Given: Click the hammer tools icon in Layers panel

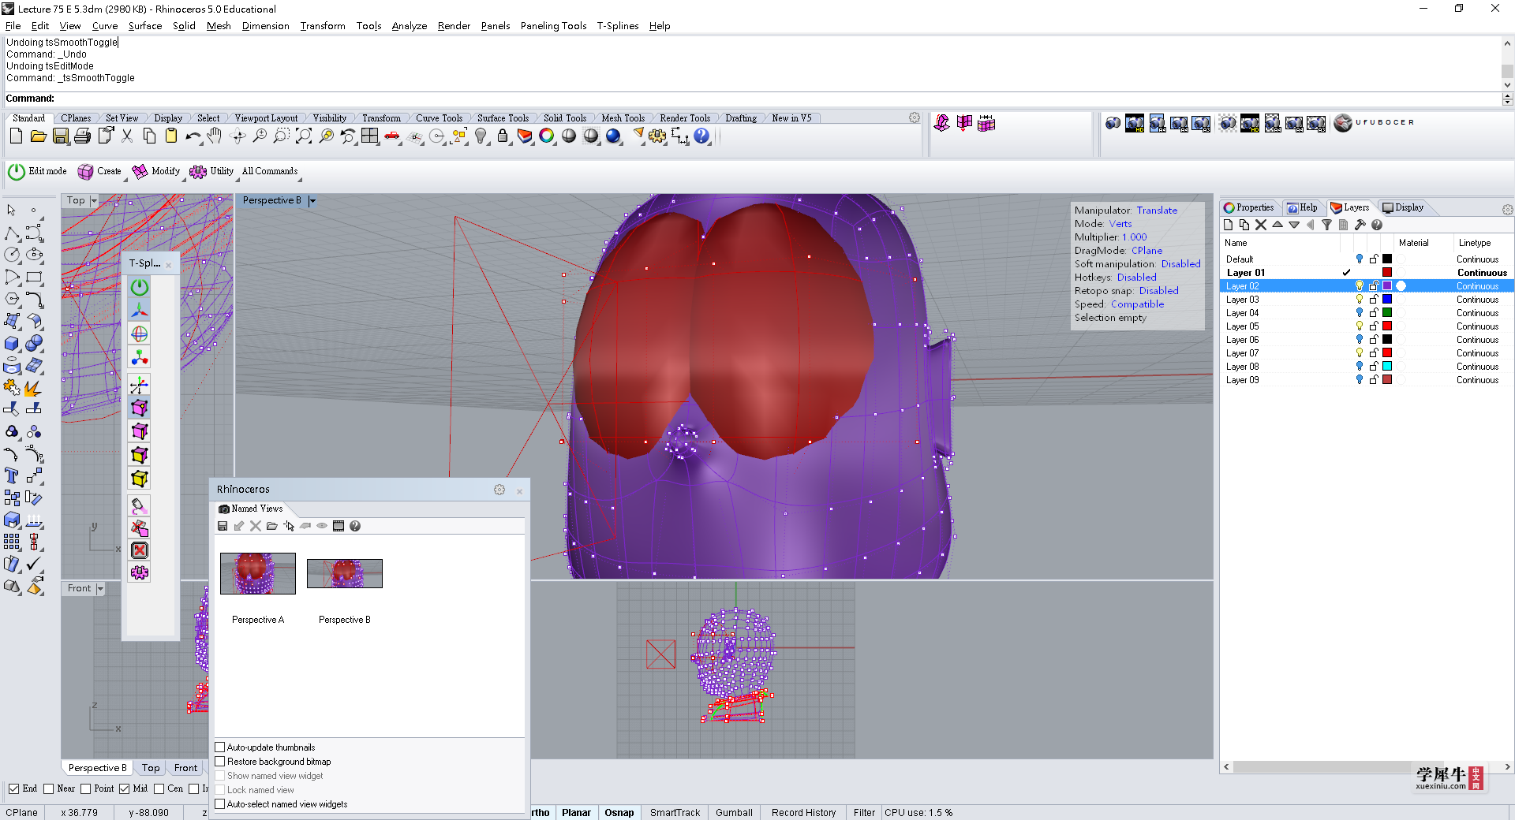Looking at the screenshot, I should (x=1360, y=225).
